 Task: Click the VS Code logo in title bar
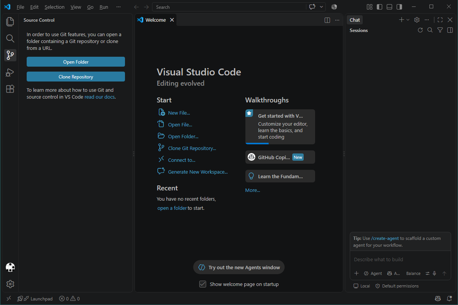pyautogui.click(x=7, y=7)
